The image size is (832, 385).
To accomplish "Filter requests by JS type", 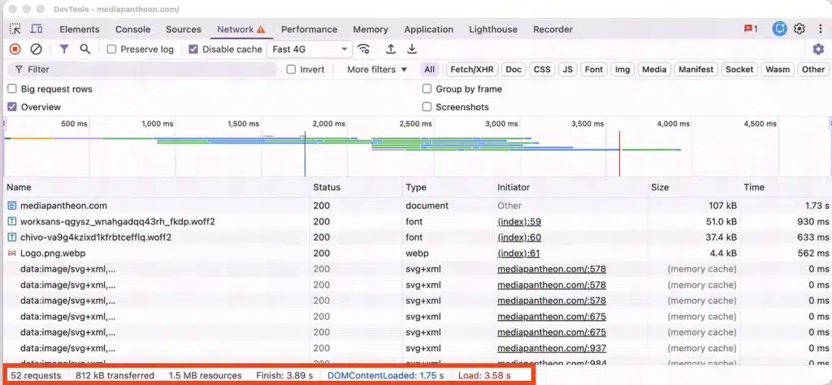I will (x=568, y=70).
